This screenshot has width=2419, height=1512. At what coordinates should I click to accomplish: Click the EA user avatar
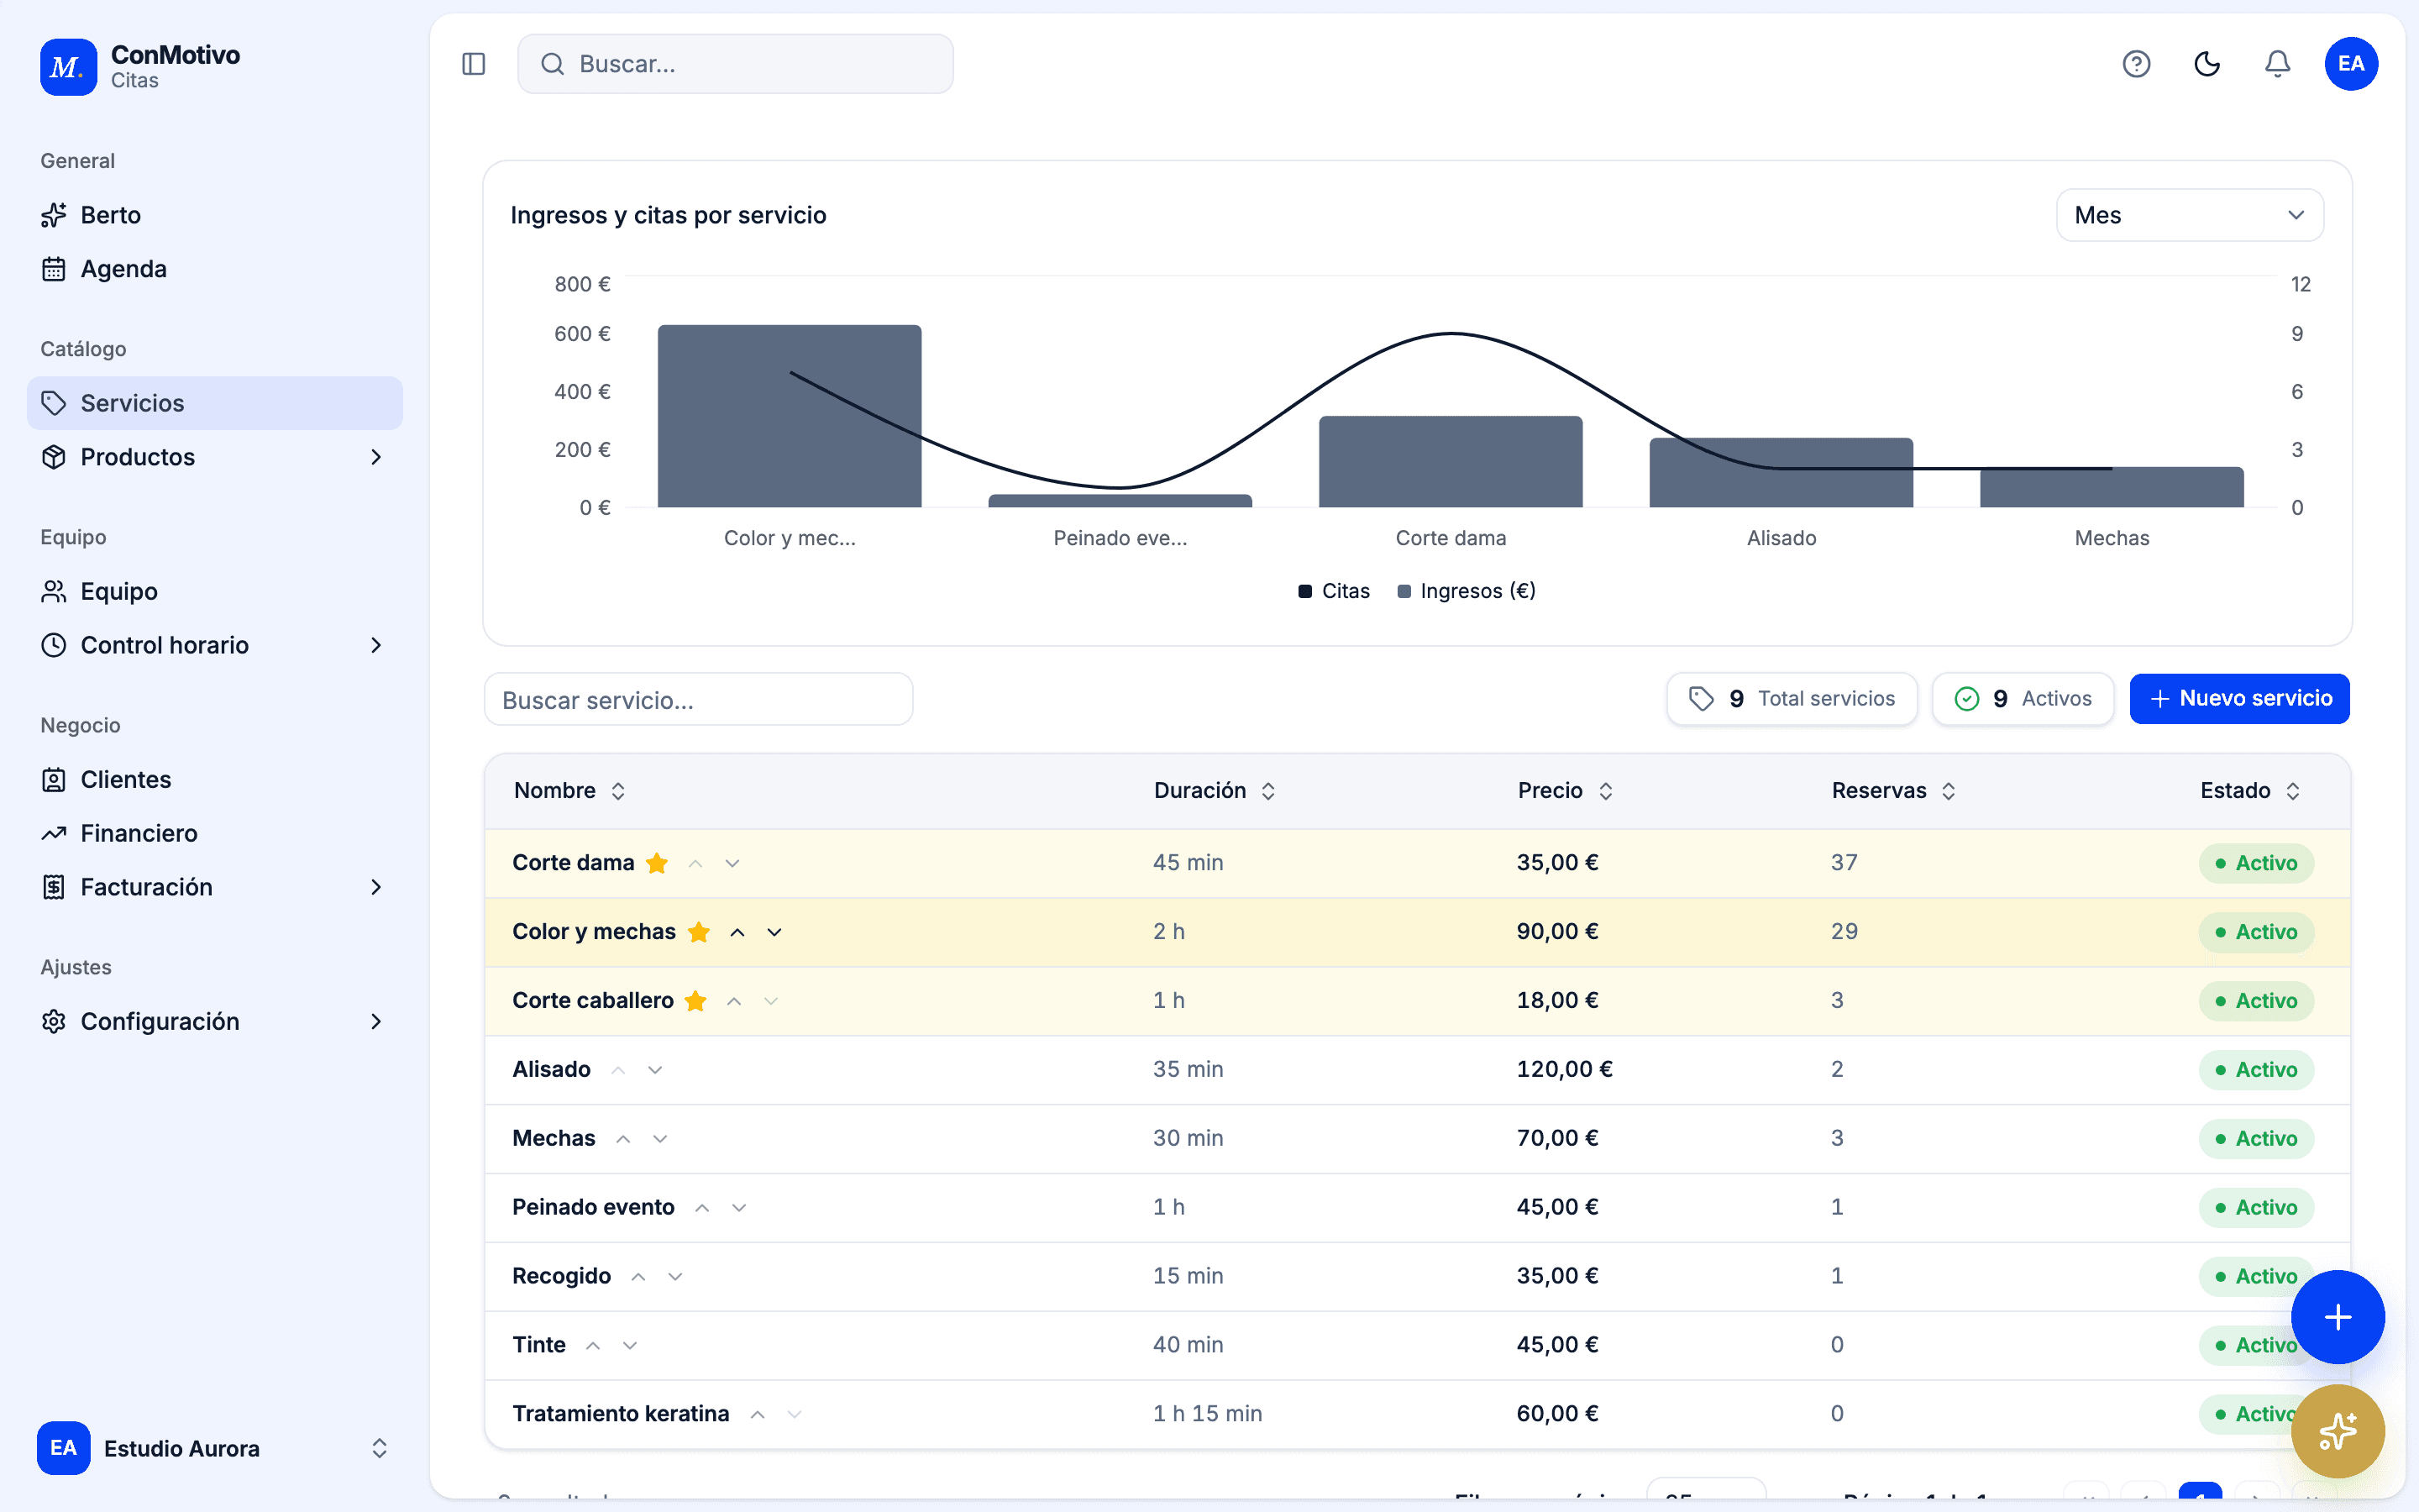pyautogui.click(x=2351, y=64)
